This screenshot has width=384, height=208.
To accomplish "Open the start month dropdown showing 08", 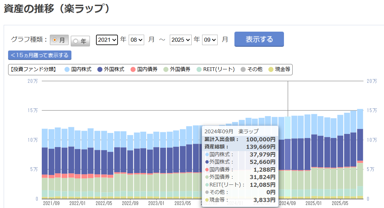I will click(137, 40).
